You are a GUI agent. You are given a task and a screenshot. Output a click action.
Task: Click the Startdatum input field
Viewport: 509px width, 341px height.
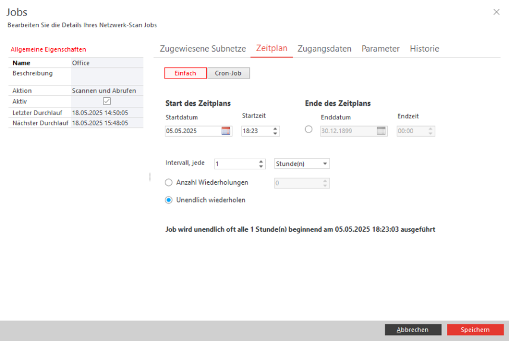coord(193,131)
